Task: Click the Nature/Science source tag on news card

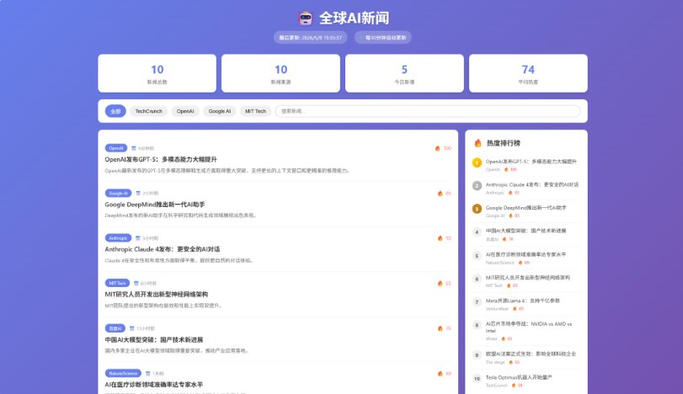Action: point(123,374)
